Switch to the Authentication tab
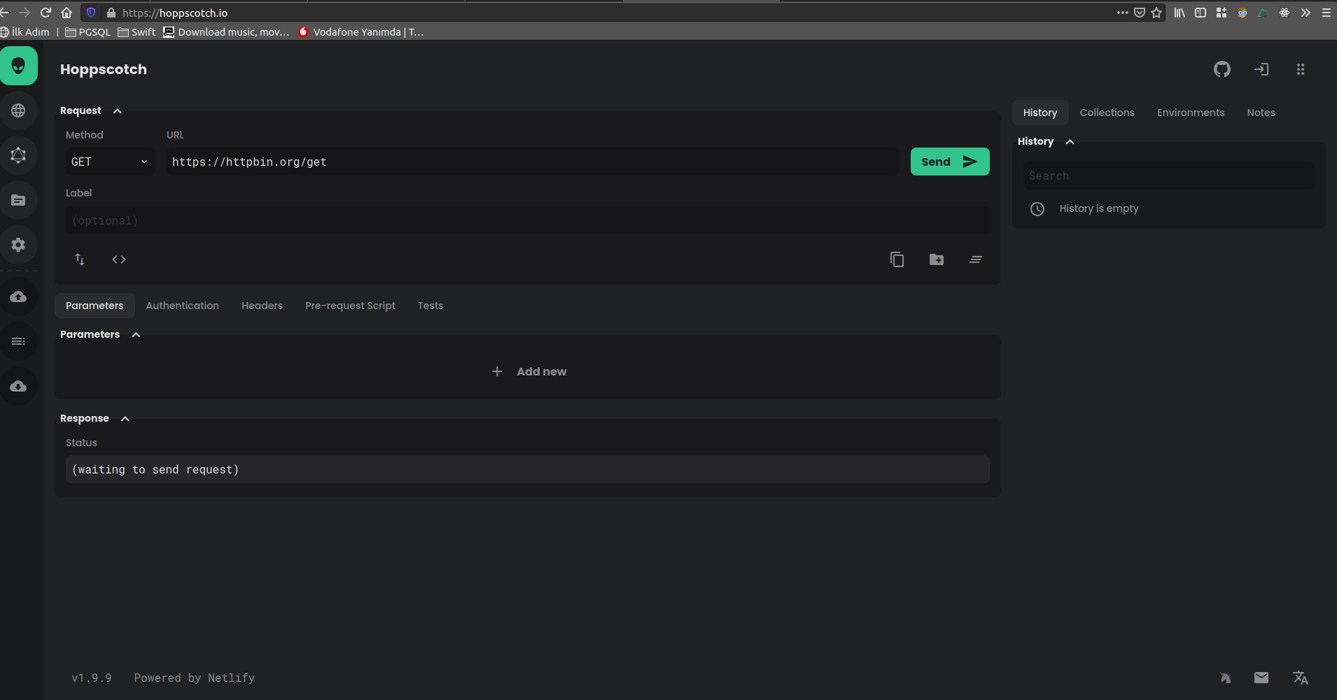Image resolution: width=1337 pixels, height=700 pixels. [x=182, y=306]
